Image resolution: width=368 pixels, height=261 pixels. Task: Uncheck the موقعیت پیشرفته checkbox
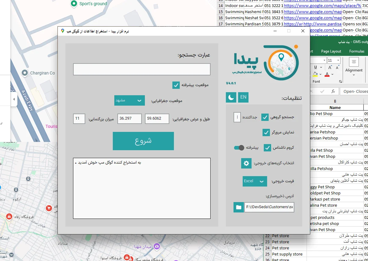[176, 85]
